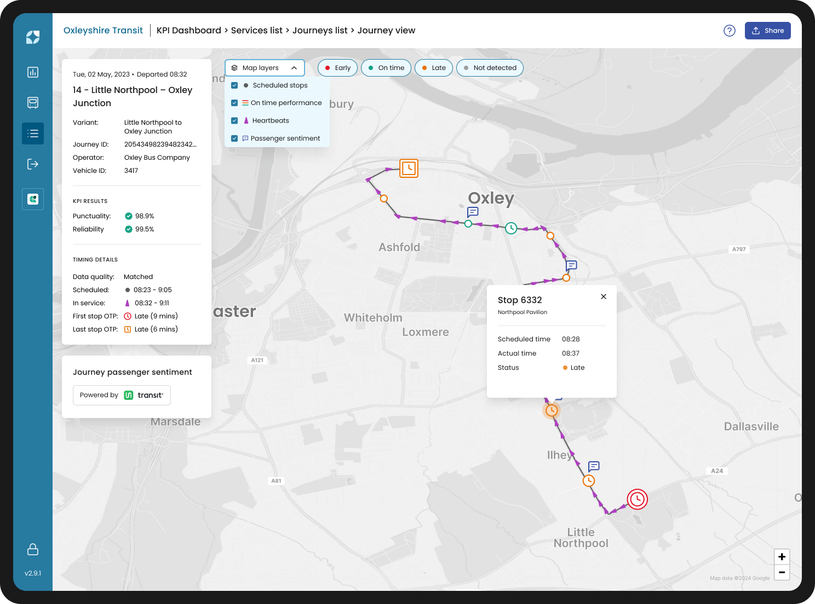Image resolution: width=815 pixels, height=604 pixels.
Task: Go to Services list breadcrumb
Action: (x=257, y=31)
